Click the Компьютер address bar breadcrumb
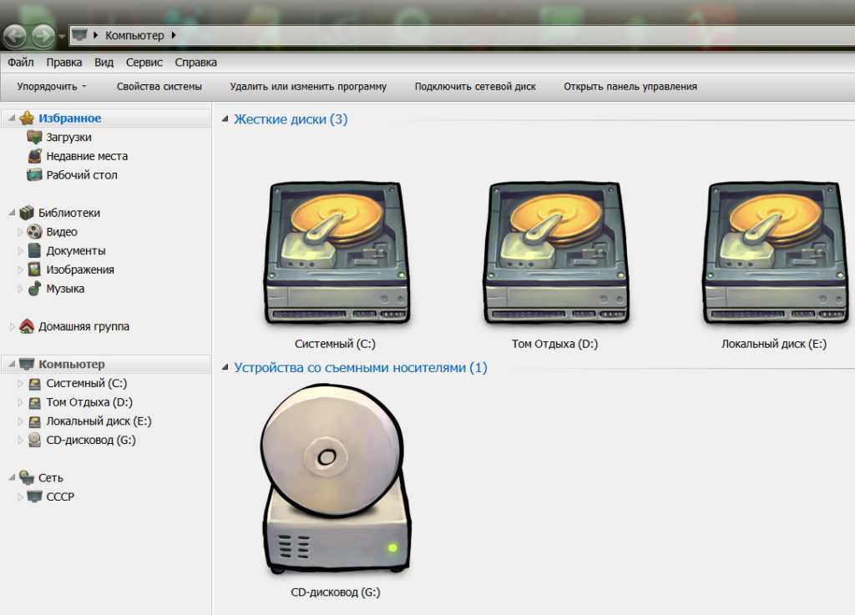This screenshot has width=855, height=615. coord(134,36)
